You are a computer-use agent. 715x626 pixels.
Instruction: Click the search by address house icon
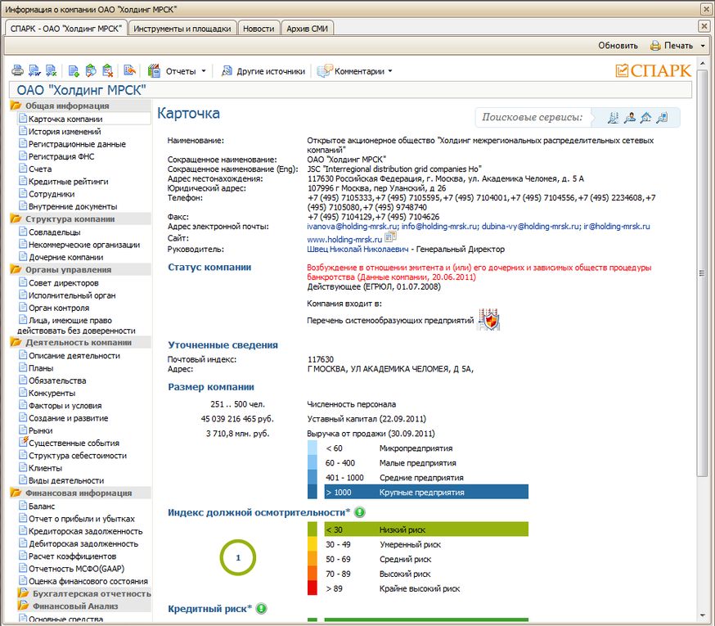click(646, 118)
